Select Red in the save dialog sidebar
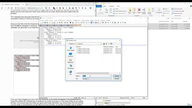The height and width of the screenshot is (108, 192). (x=71, y=73)
